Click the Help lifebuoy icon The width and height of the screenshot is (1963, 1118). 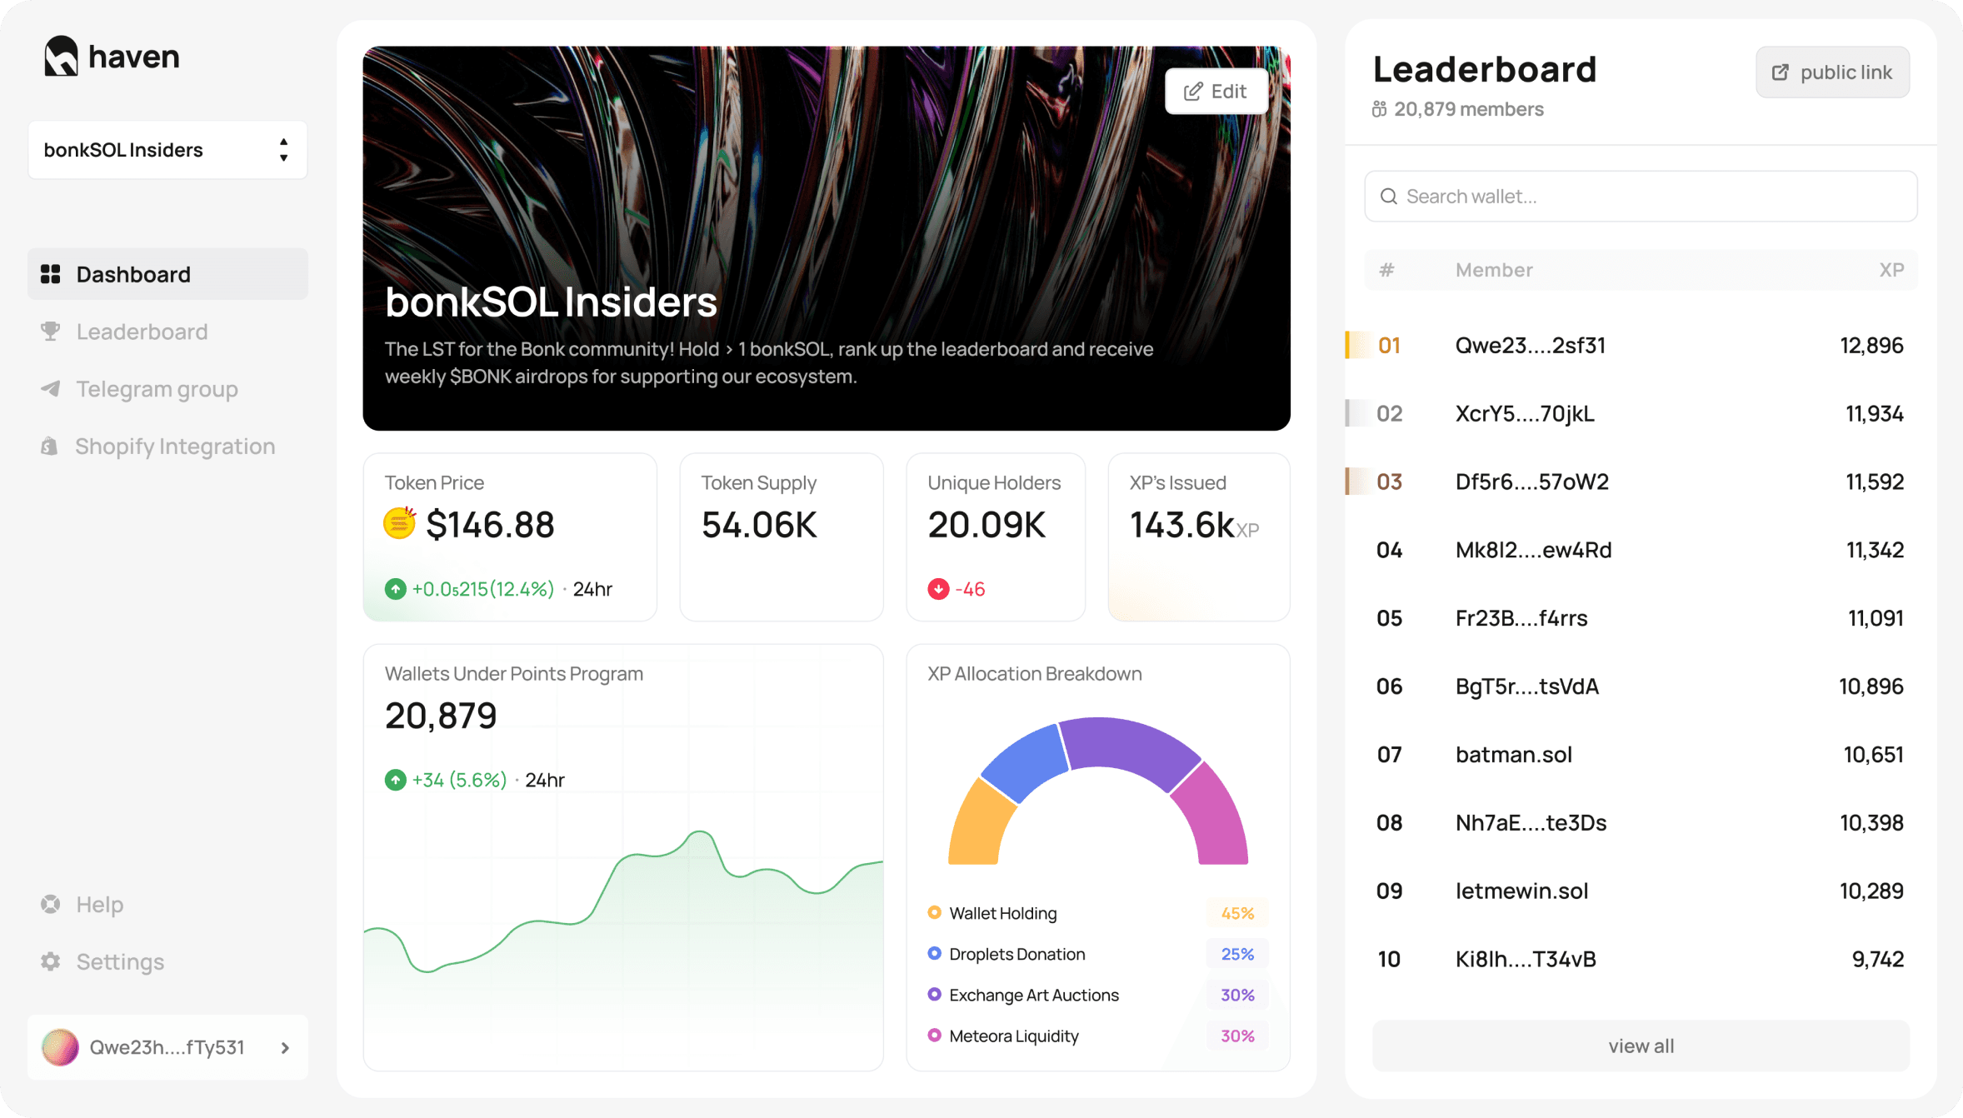pyautogui.click(x=51, y=904)
